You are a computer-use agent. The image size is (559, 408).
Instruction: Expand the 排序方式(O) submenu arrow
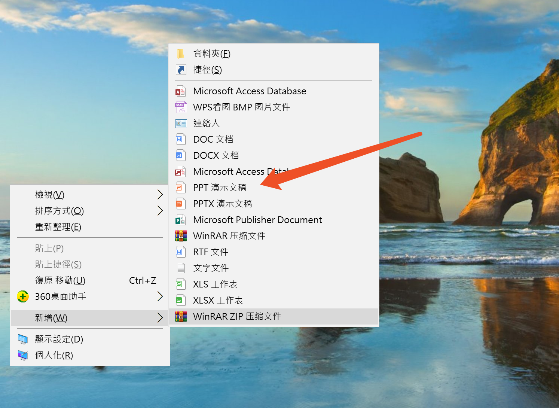tap(160, 211)
